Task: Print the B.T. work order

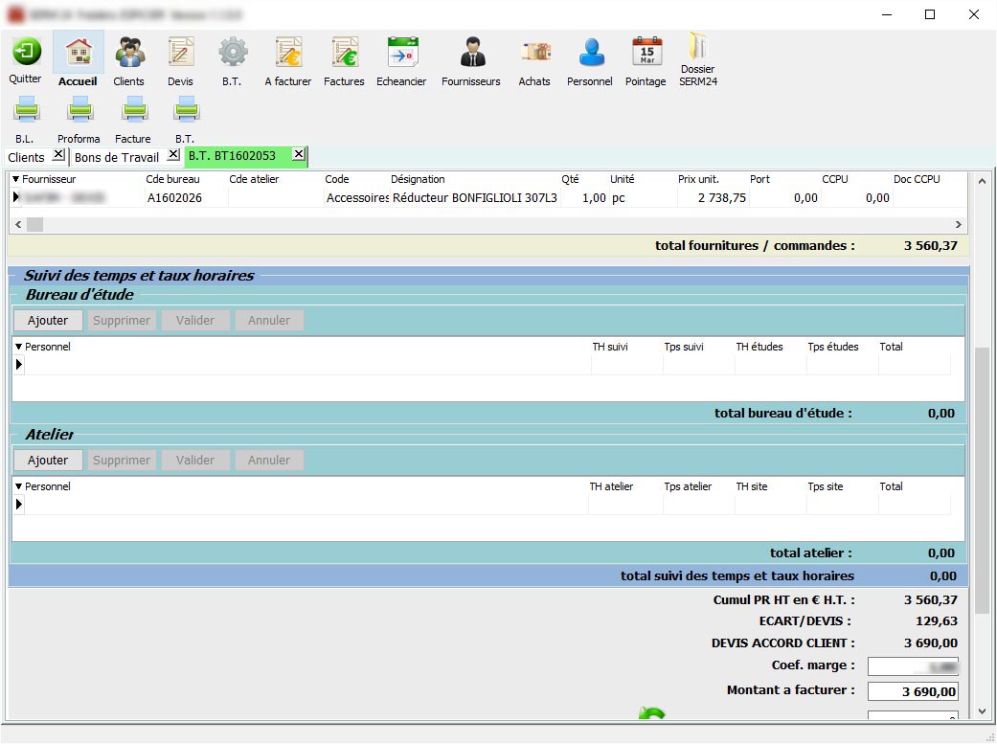Action: click(187, 109)
